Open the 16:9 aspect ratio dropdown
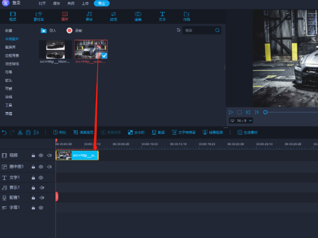This screenshot has width=318, height=238. tap(241, 121)
